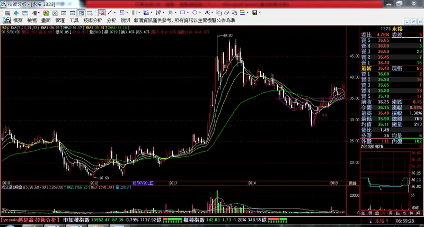Open the 檔案 menu

click(18, 21)
